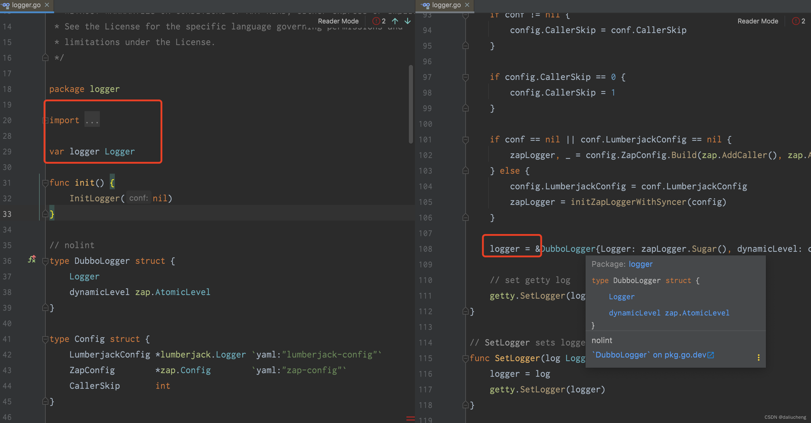Click 'InitLogger' call on line 32

pos(95,198)
